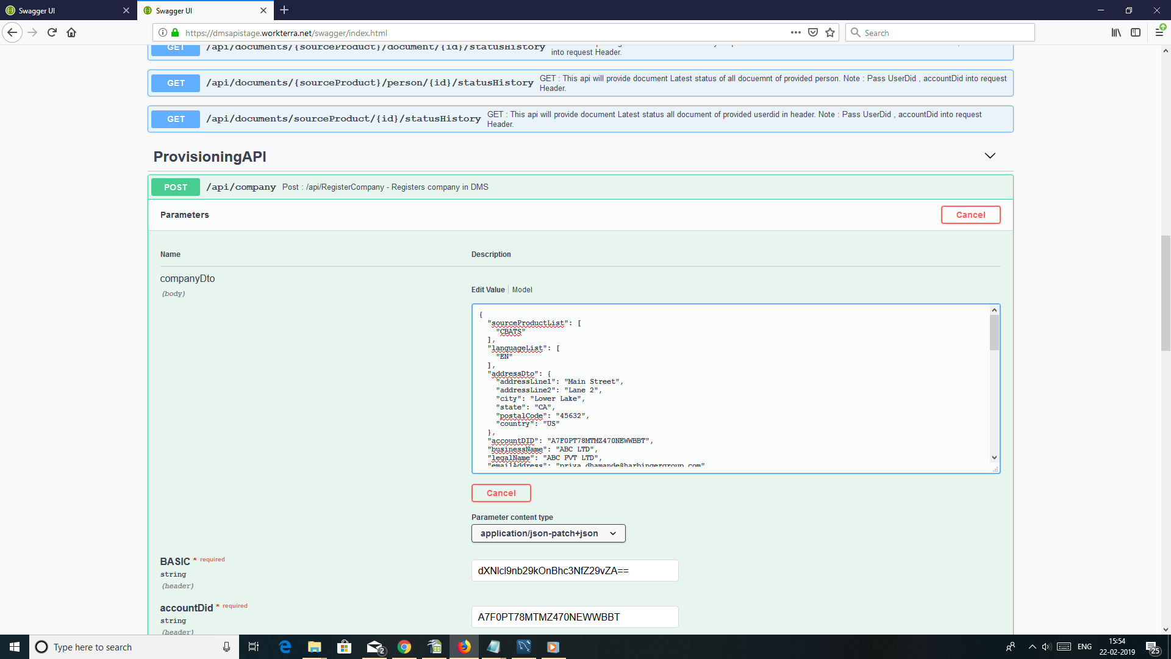Toggle the Firefox sidebar view
The width and height of the screenshot is (1171, 659).
click(1136, 32)
